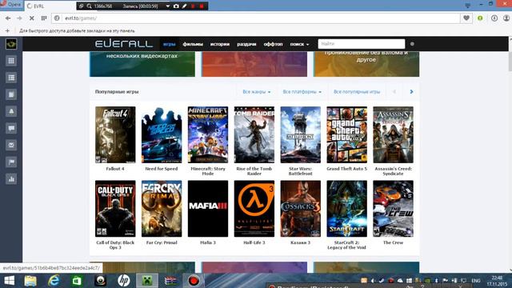Screen dimensions: 512x288
Task: Open the recorder dropdown arrow
Action: pos(167,6)
